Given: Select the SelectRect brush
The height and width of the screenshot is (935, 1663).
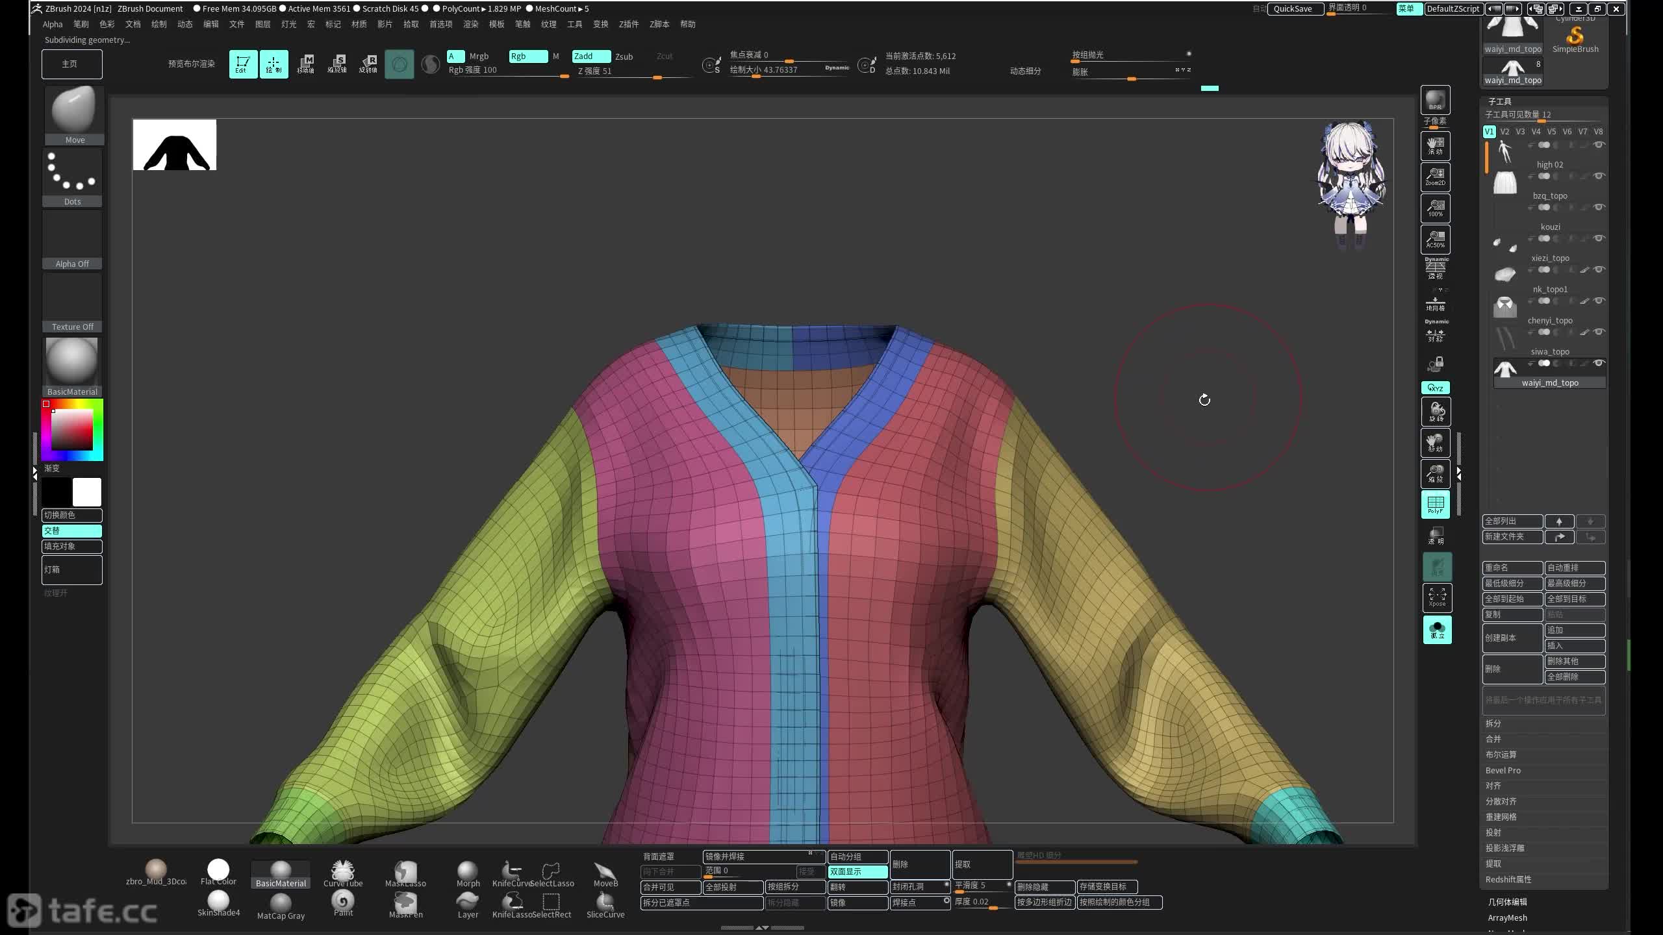Looking at the screenshot, I should pyautogui.click(x=552, y=904).
